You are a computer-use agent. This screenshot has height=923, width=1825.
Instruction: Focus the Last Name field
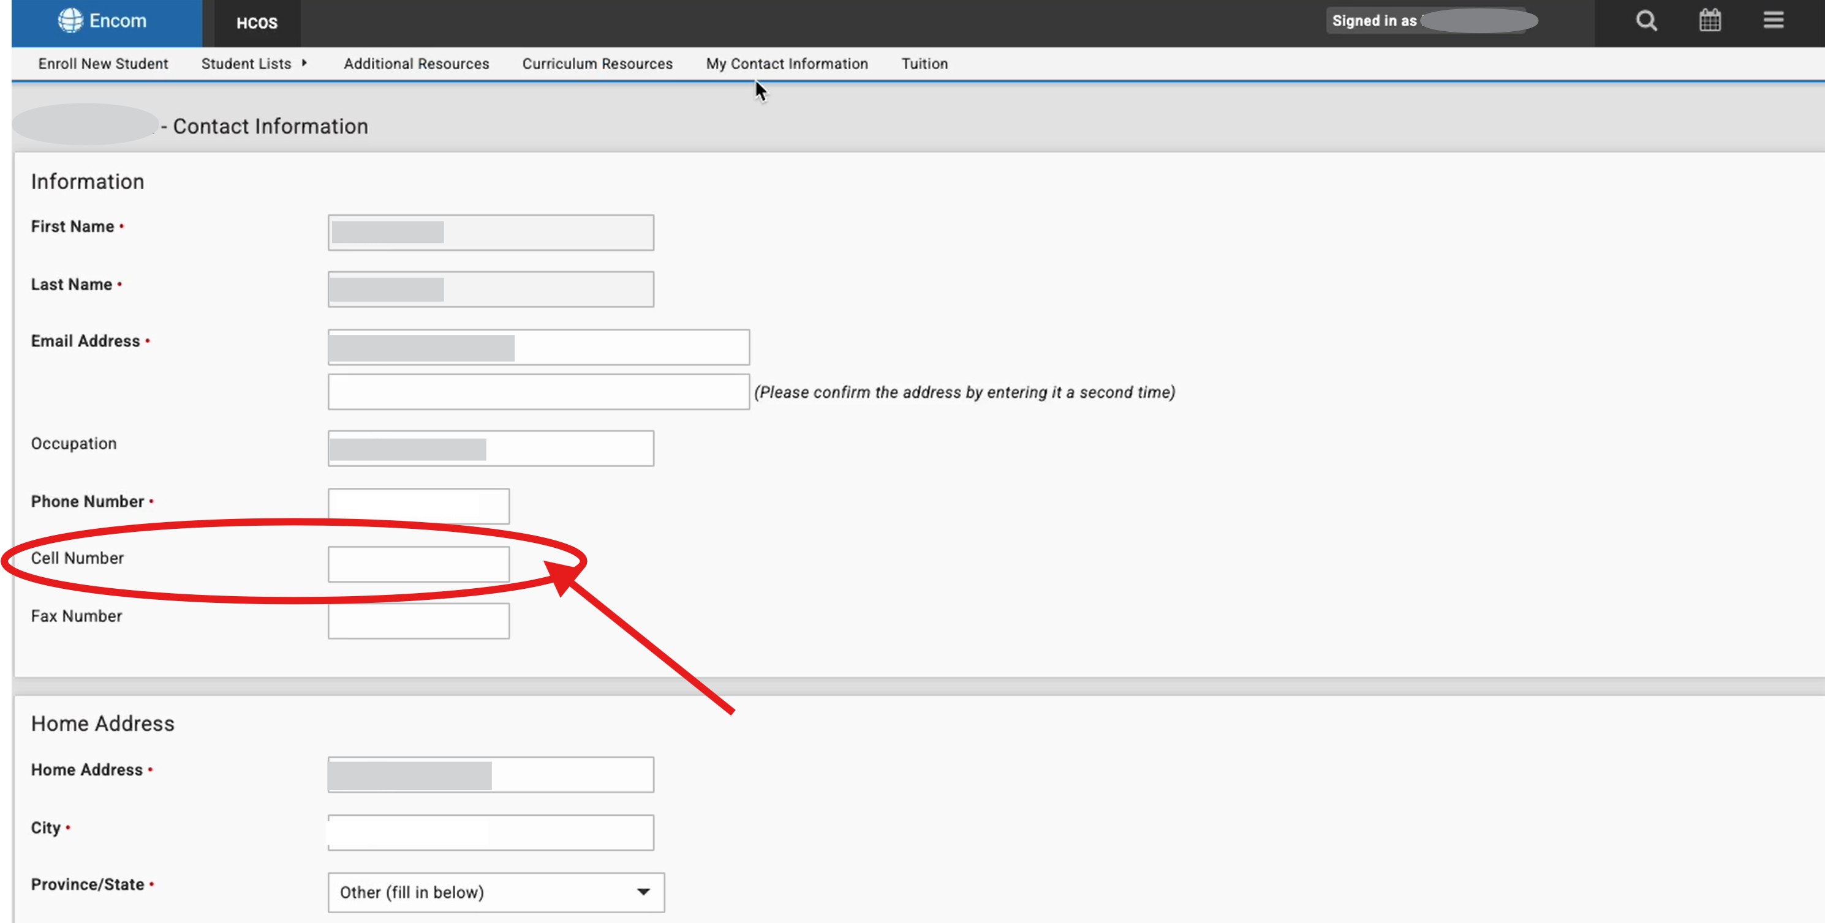490,290
